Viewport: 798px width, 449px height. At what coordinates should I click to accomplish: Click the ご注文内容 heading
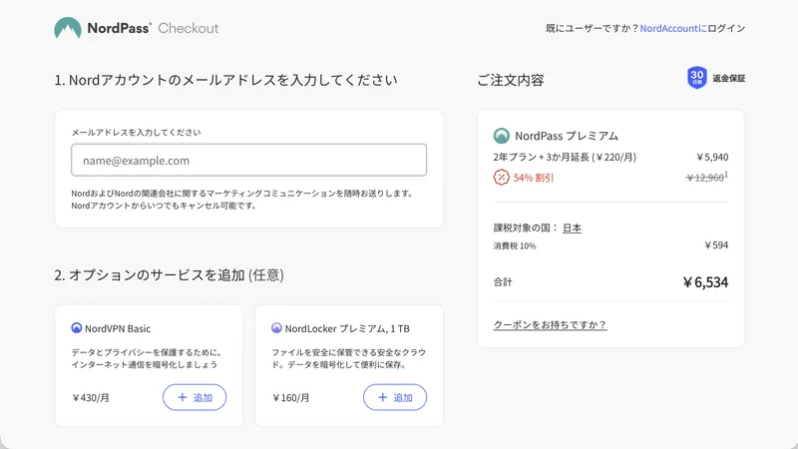click(511, 80)
